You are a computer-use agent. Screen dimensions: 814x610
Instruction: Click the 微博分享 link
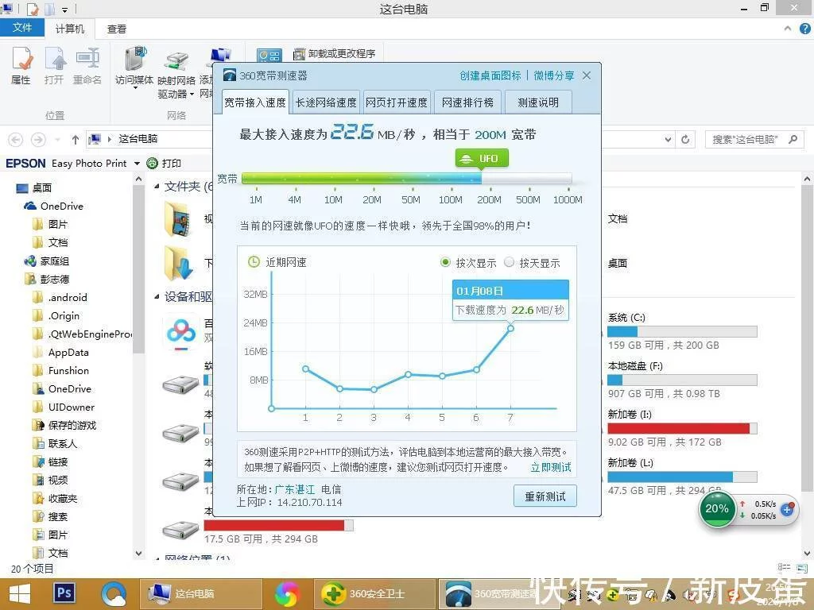[x=554, y=75]
